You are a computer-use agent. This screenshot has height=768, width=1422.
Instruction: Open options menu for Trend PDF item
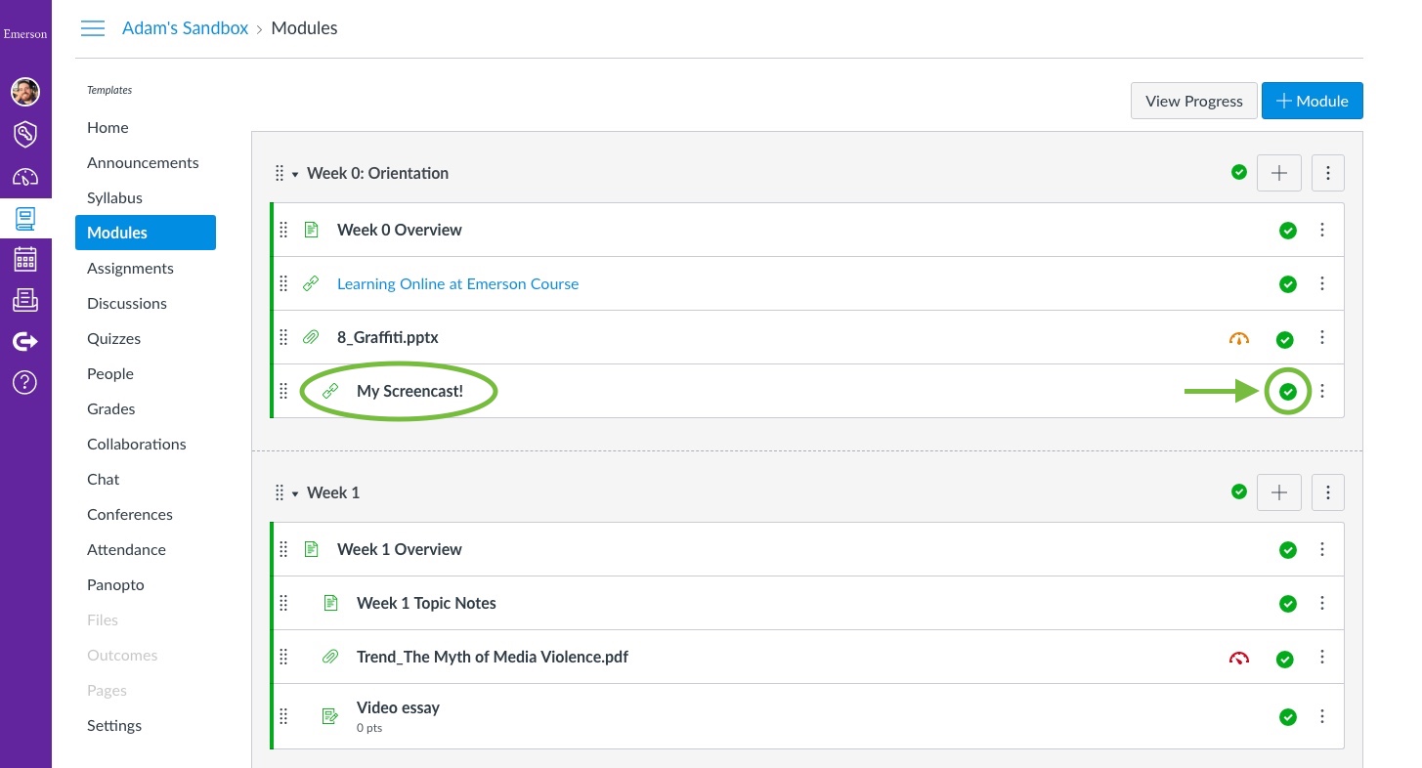1322,657
